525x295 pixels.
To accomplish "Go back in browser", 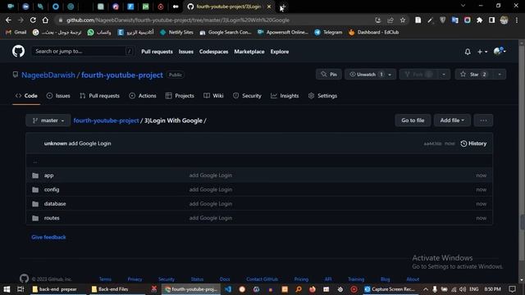I will (8, 20).
